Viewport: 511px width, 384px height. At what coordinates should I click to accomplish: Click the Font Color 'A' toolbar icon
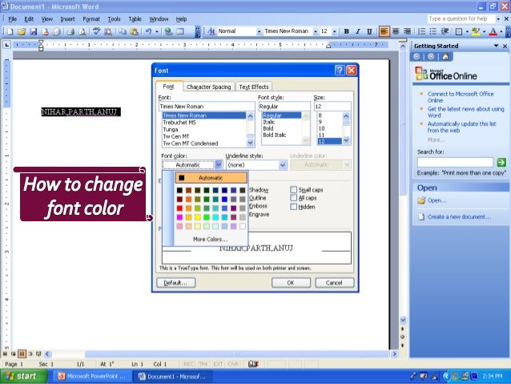(493, 31)
